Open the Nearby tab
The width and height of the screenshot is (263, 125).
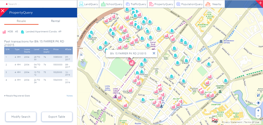coord(214,4)
